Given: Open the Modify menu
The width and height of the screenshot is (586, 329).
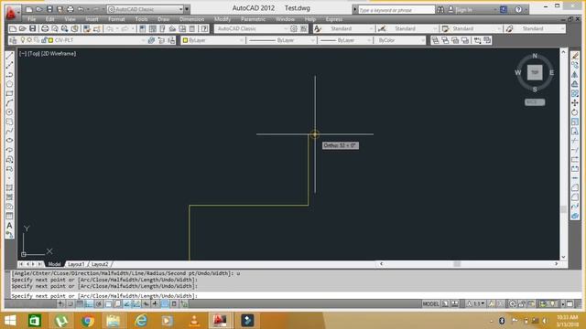Looking at the screenshot, I should click(222, 19).
